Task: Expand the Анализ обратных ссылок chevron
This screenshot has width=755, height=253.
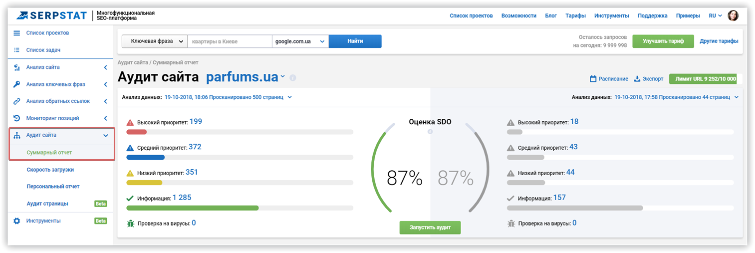Action: click(105, 101)
